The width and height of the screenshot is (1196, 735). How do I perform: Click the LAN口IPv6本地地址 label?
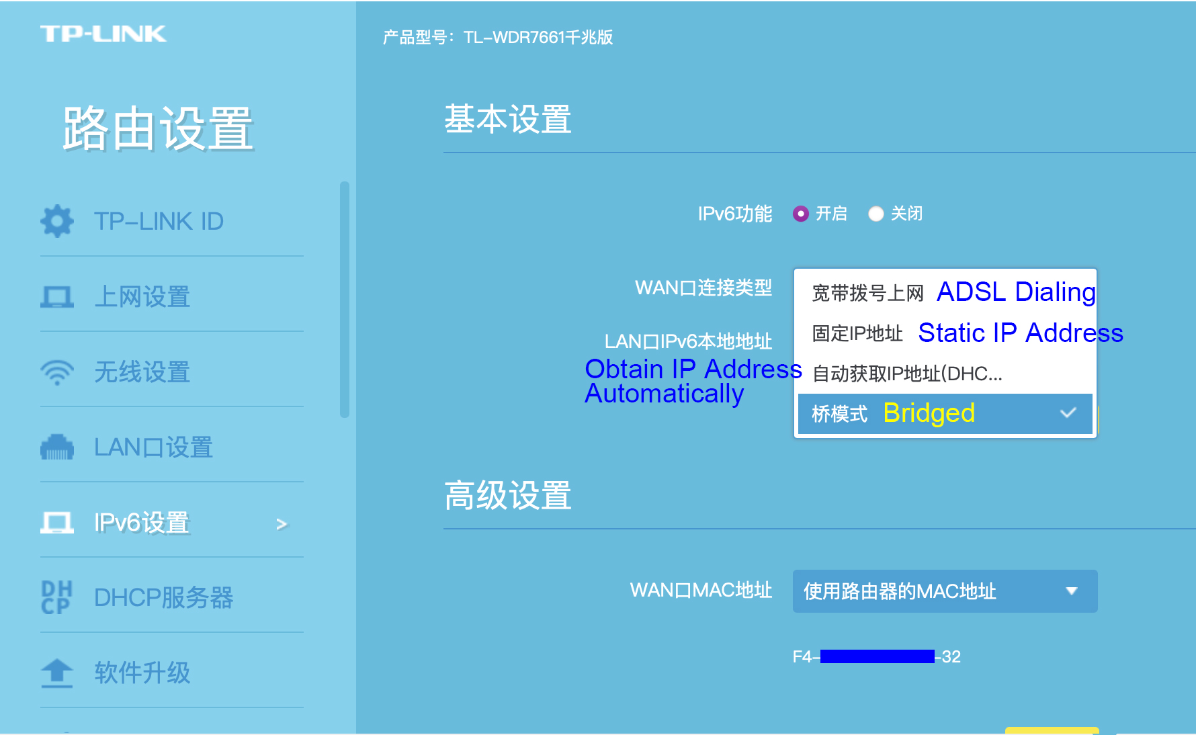click(x=688, y=341)
